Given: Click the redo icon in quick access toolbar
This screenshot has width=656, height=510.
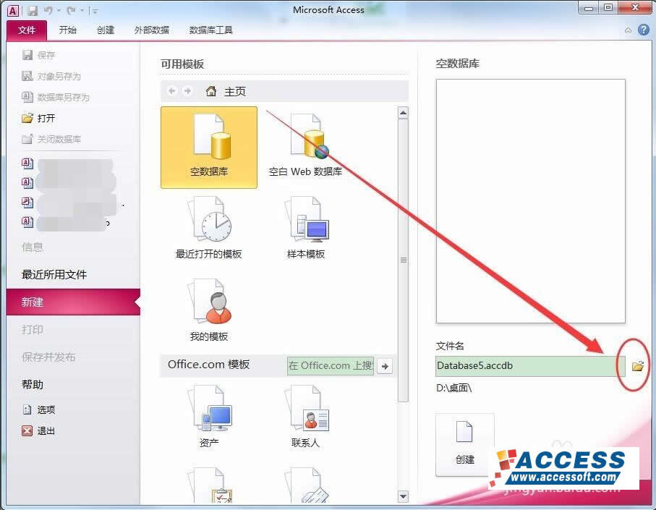Looking at the screenshot, I should tap(71, 10).
